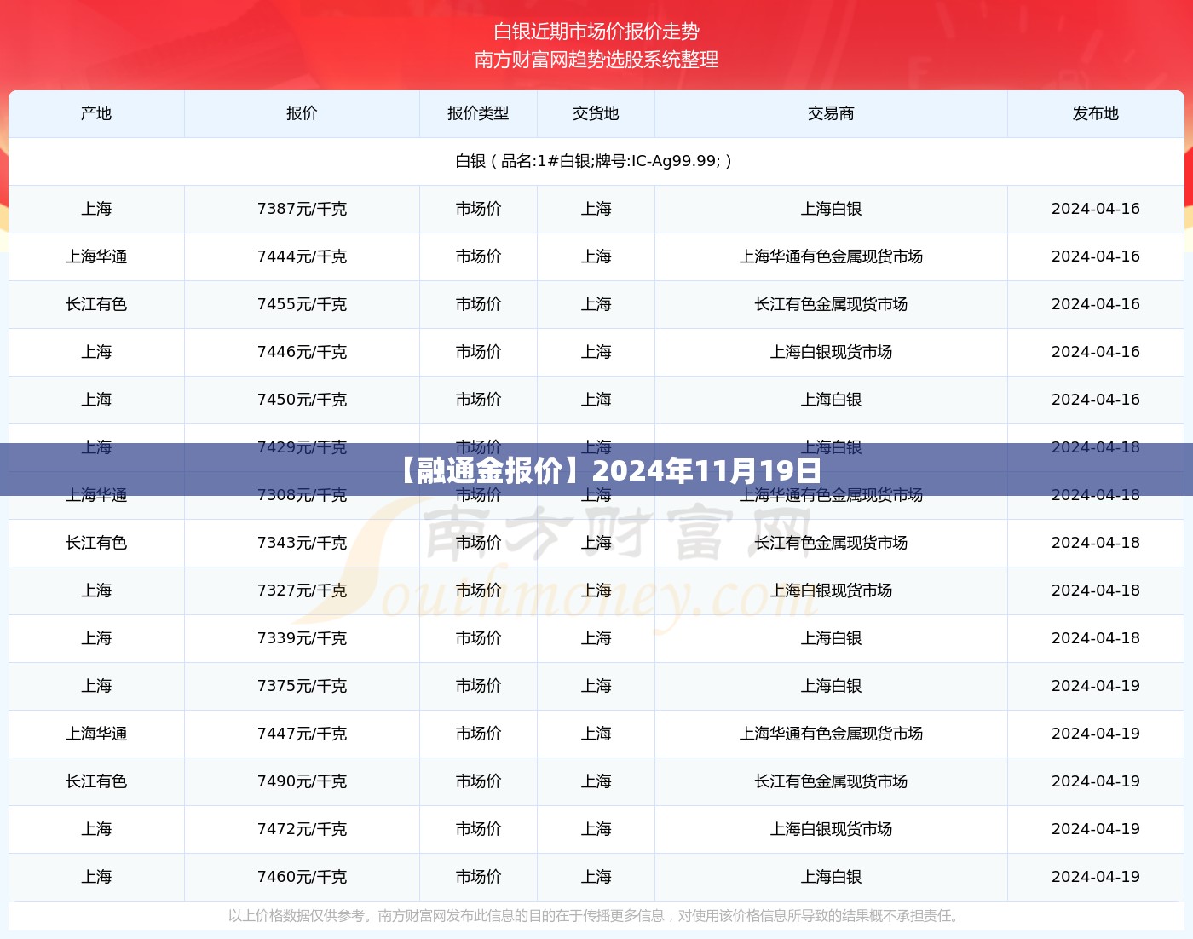Click 上海白银现货市场 in the 7446元 row
The width and height of the screenshot is (1193, 939).
pyautogui.click(x=831, y=352)
